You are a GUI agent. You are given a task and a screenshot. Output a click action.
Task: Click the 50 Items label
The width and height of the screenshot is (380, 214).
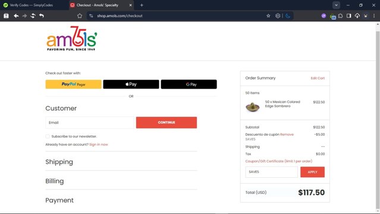click(252, 93)
